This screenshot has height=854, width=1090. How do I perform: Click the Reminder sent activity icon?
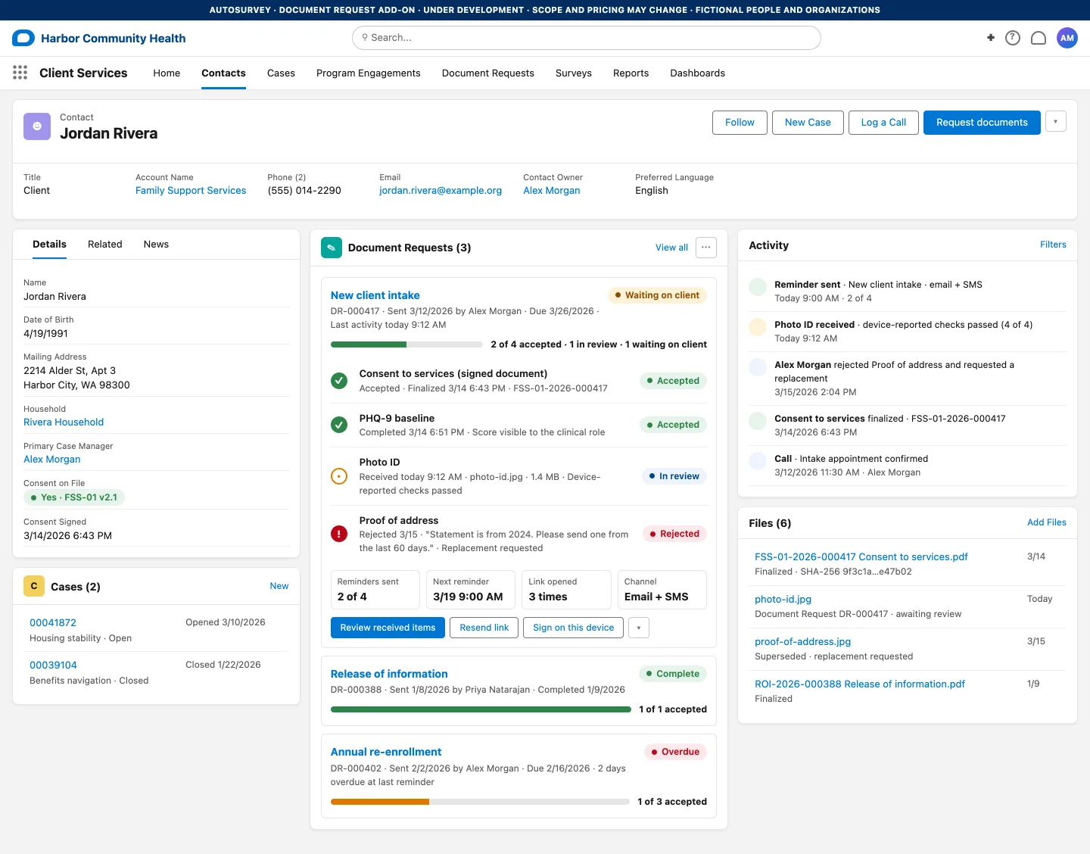pyautogui.click(x=758, y=287)
